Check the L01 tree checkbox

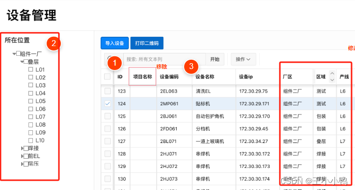point(30,70)
